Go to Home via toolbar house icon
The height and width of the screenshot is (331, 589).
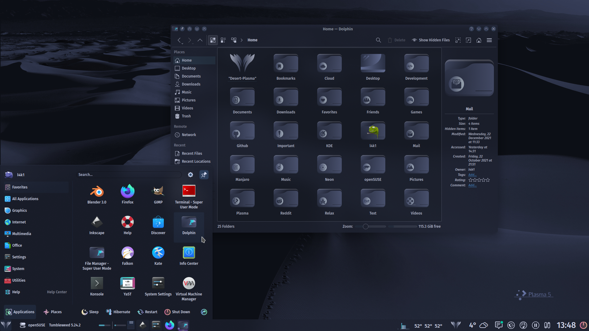(x=479, y=40)
